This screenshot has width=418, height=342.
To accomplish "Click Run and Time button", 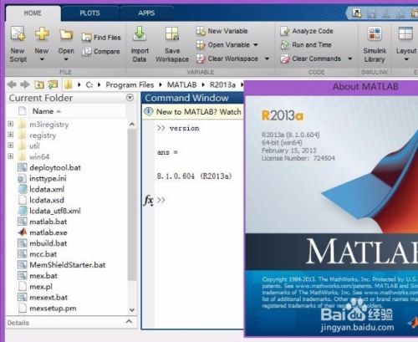I will (x=306, y=44).
